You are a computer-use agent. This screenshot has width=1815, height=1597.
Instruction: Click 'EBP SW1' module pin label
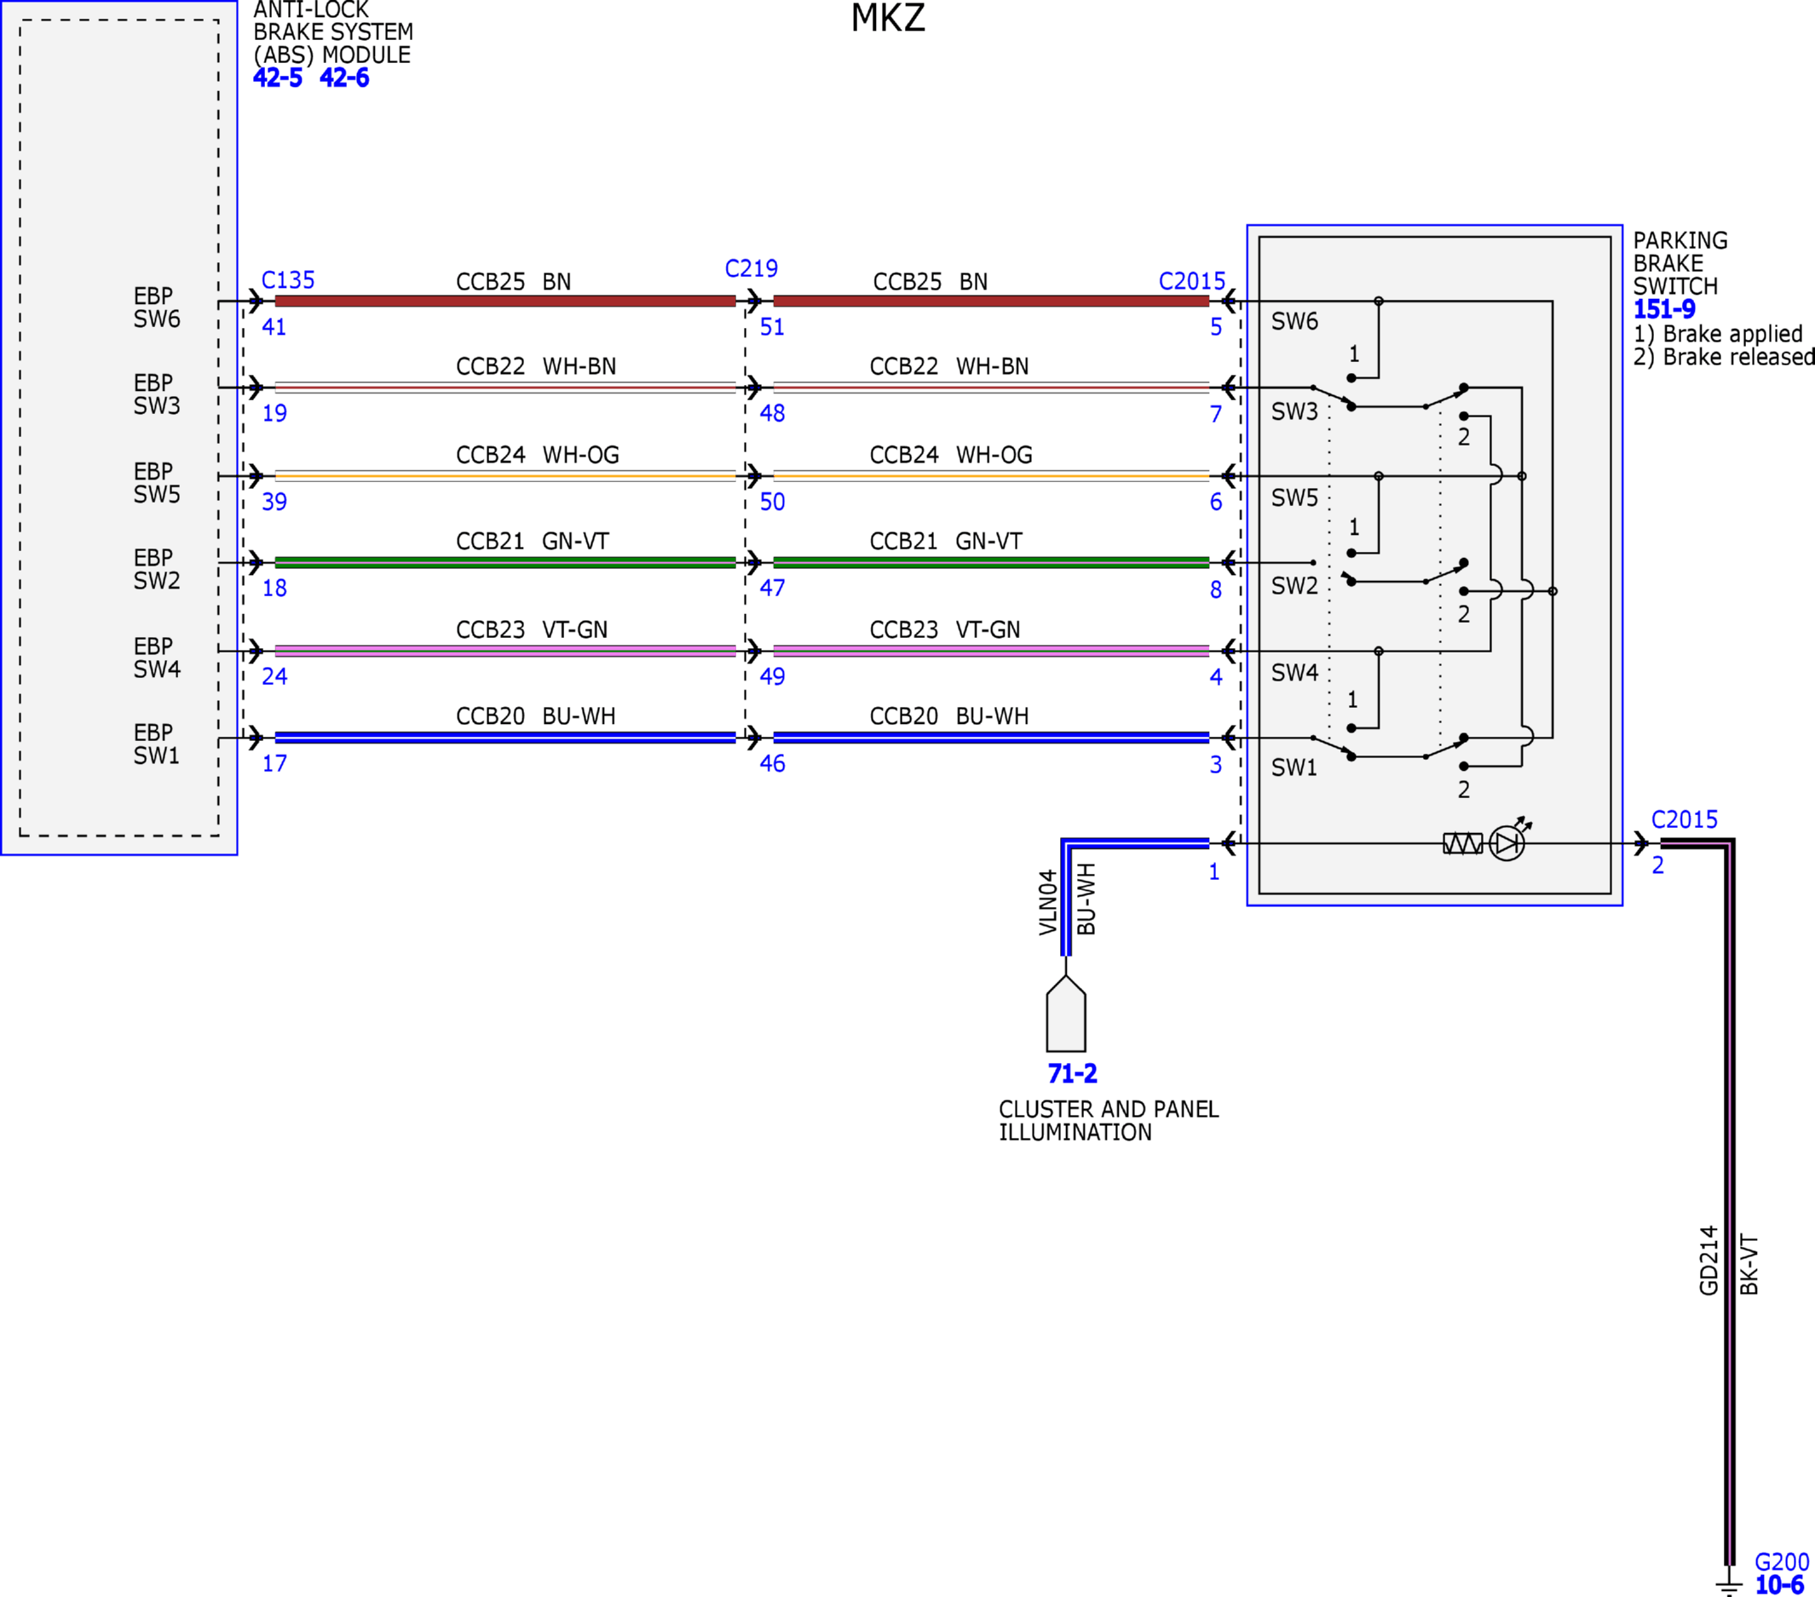(x=157, y=744)
